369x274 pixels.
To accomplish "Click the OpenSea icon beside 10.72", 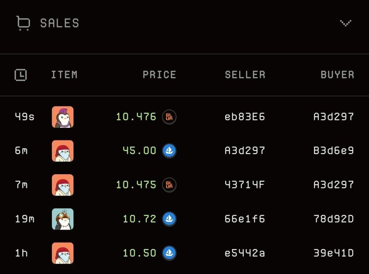I will pyautogui.click(x=169, y=219).
